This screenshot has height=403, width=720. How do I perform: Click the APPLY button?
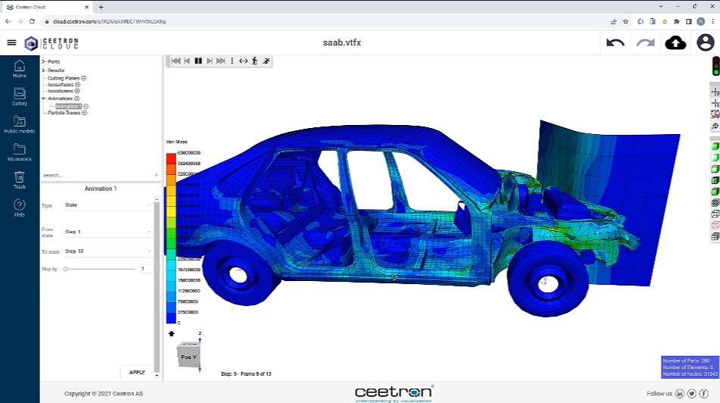(x=137, y=372)
